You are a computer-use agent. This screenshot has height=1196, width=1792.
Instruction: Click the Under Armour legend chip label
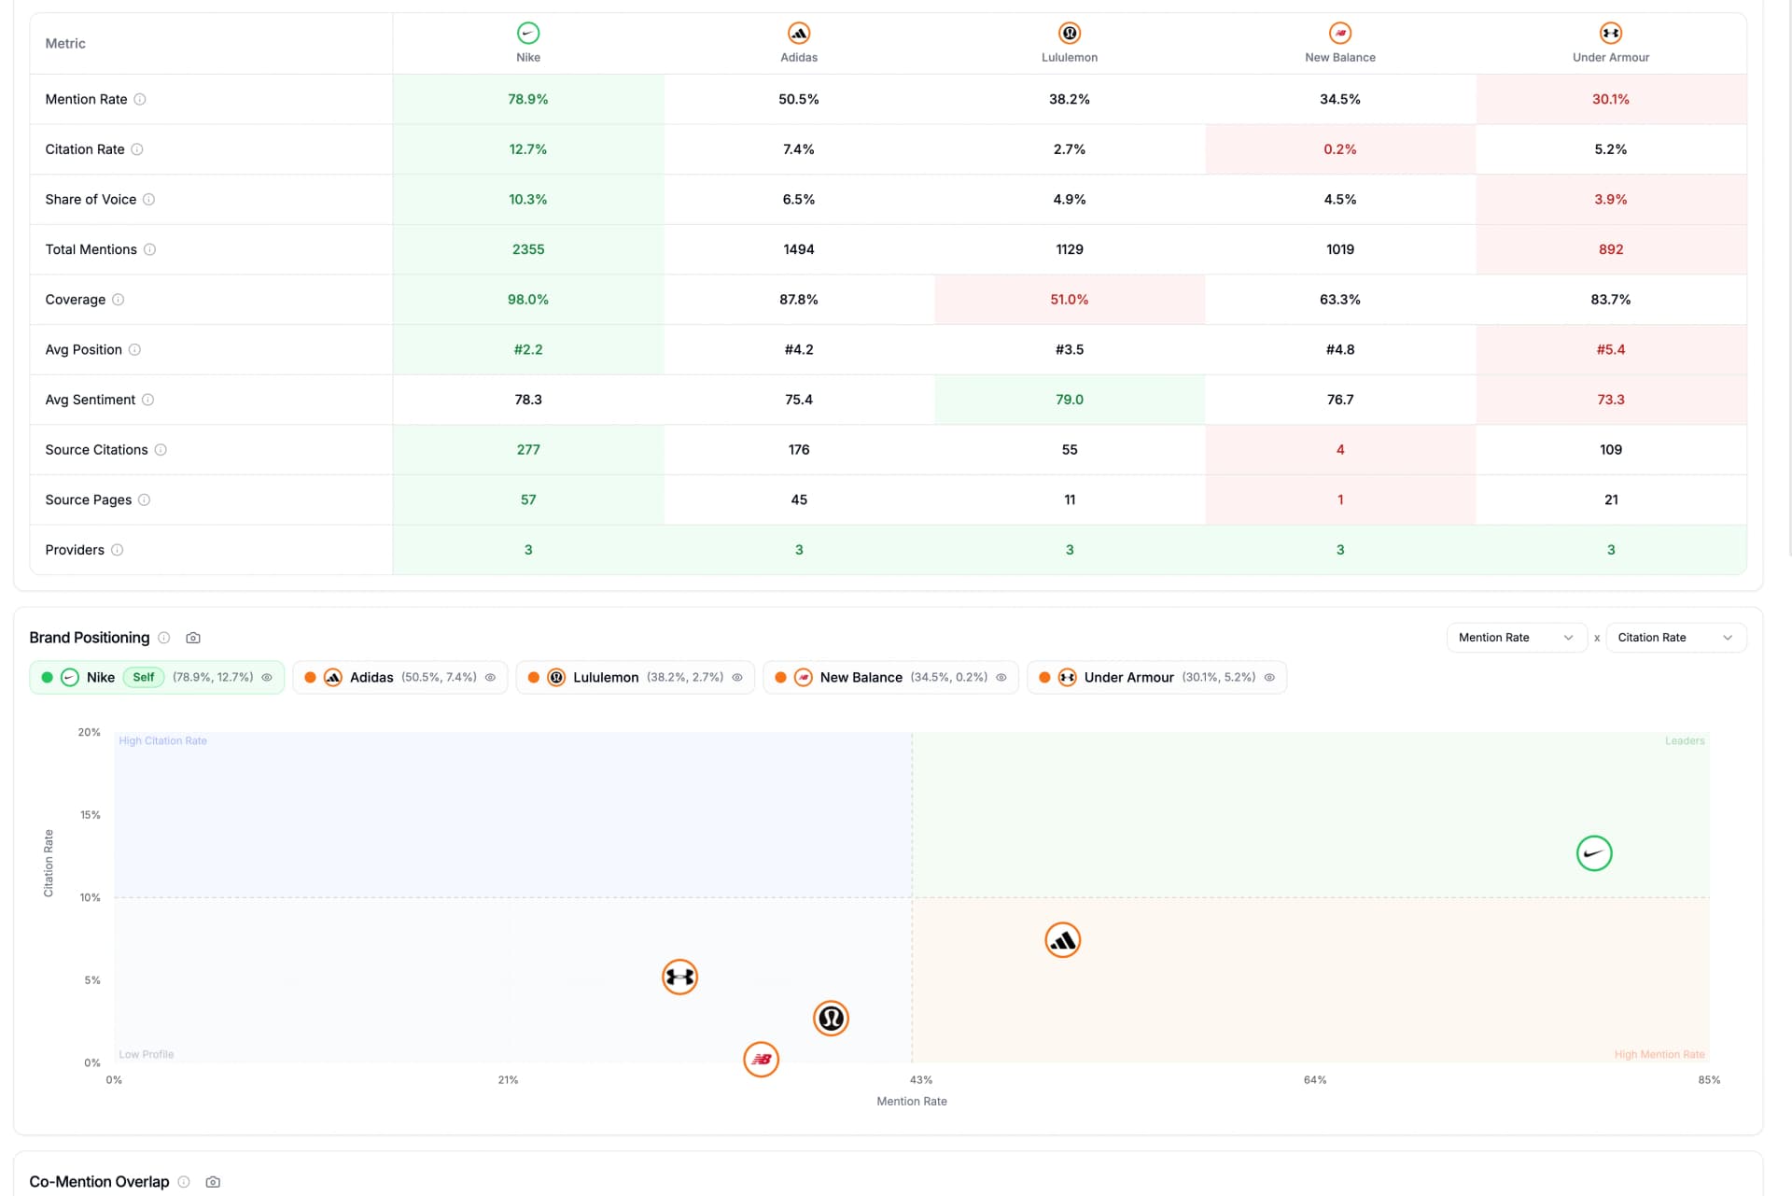point(1129,678)
